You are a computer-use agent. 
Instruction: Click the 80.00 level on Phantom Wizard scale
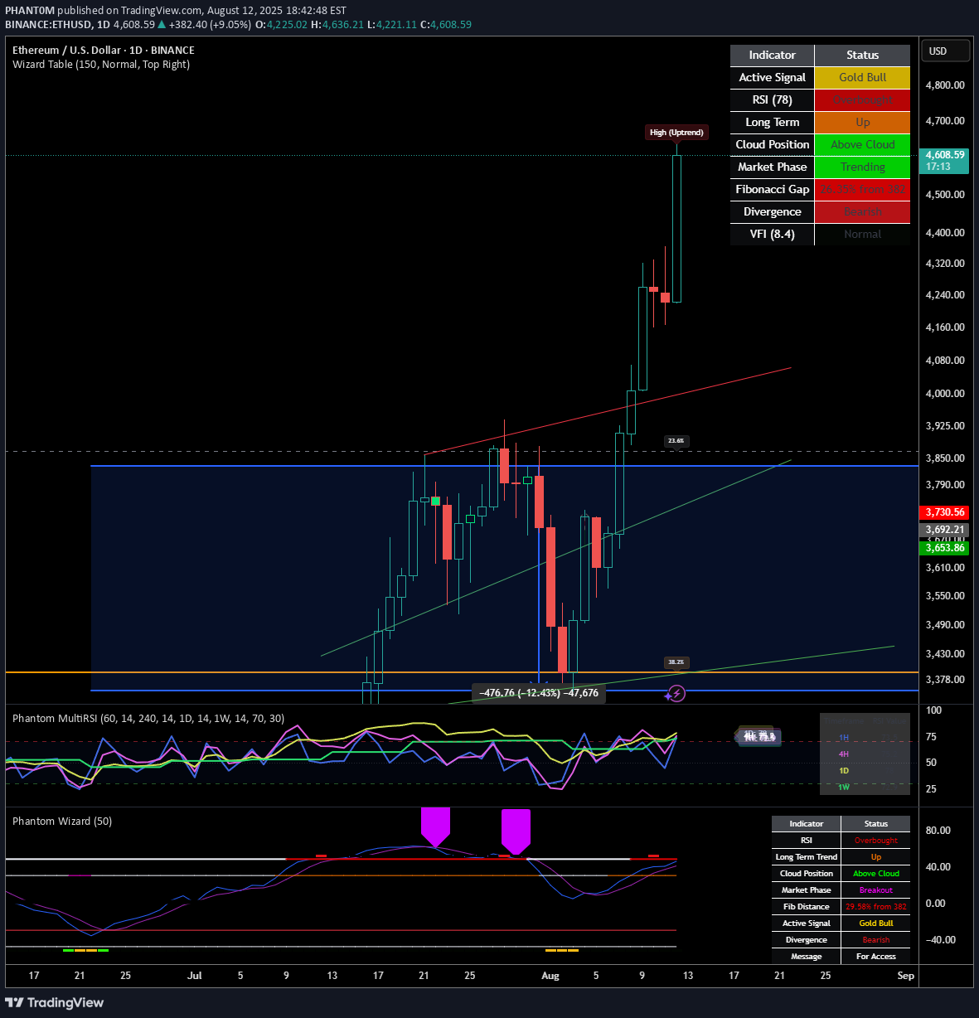[x=938, y=830]
